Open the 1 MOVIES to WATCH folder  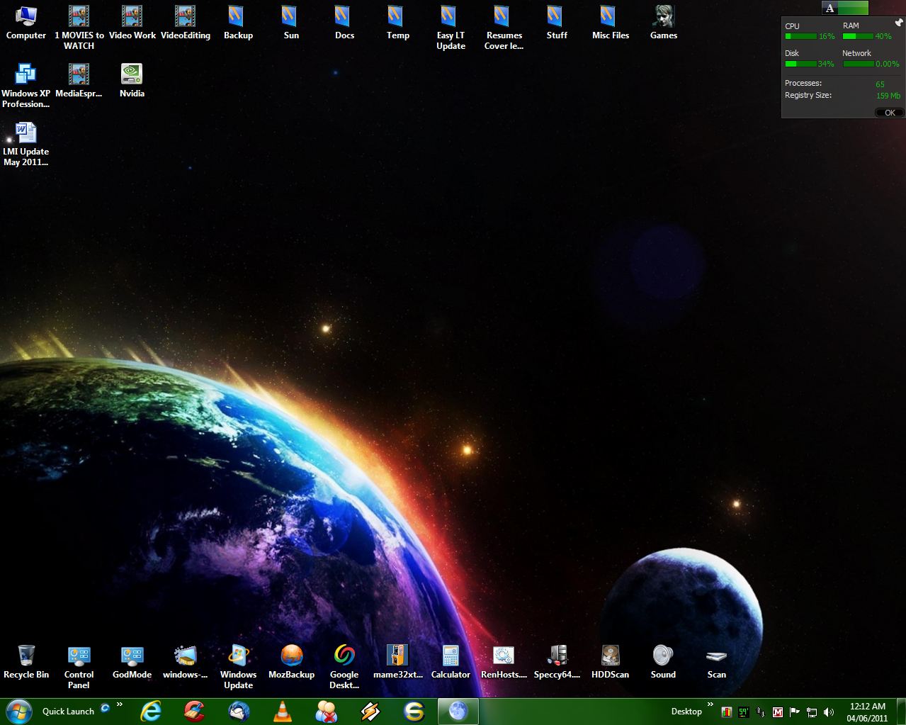(79, 28)
